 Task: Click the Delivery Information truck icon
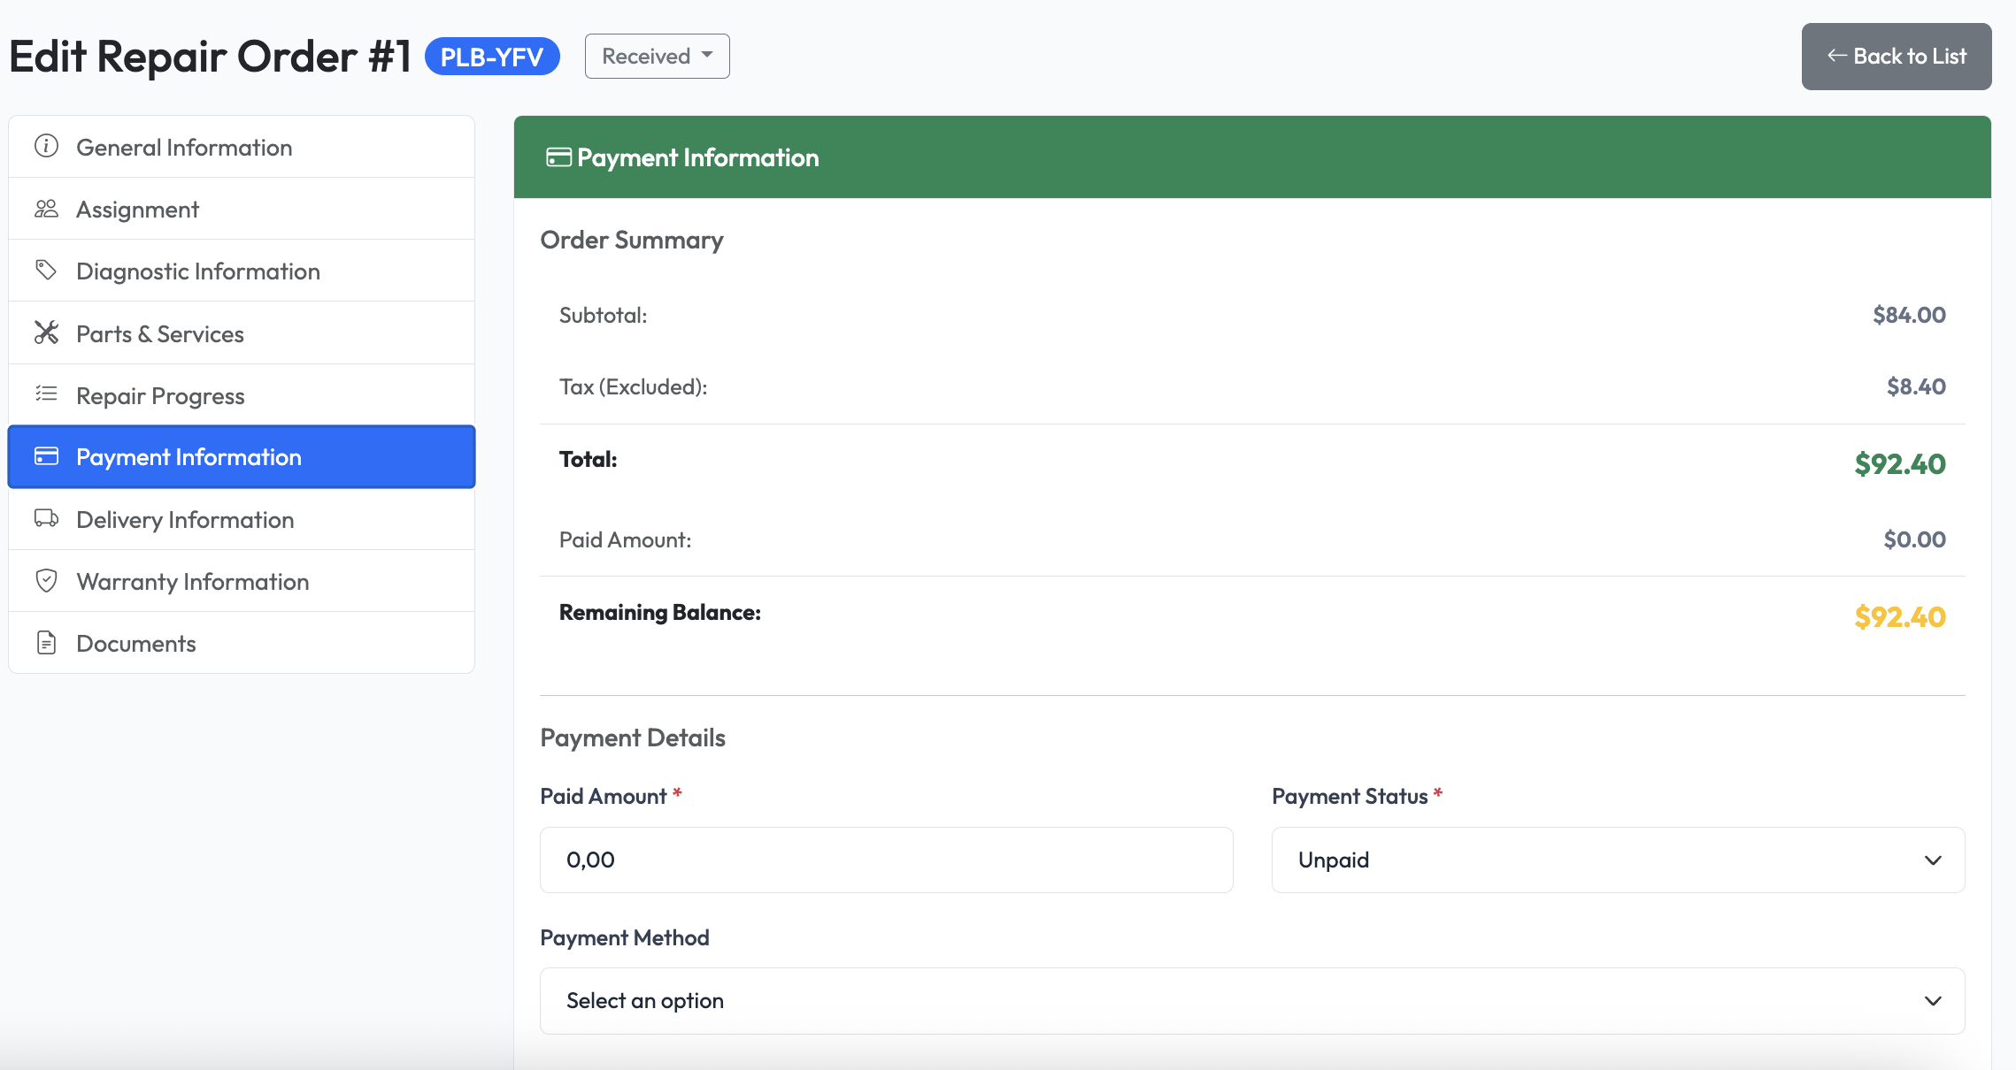pyautogui.click(x=46, y=519)
